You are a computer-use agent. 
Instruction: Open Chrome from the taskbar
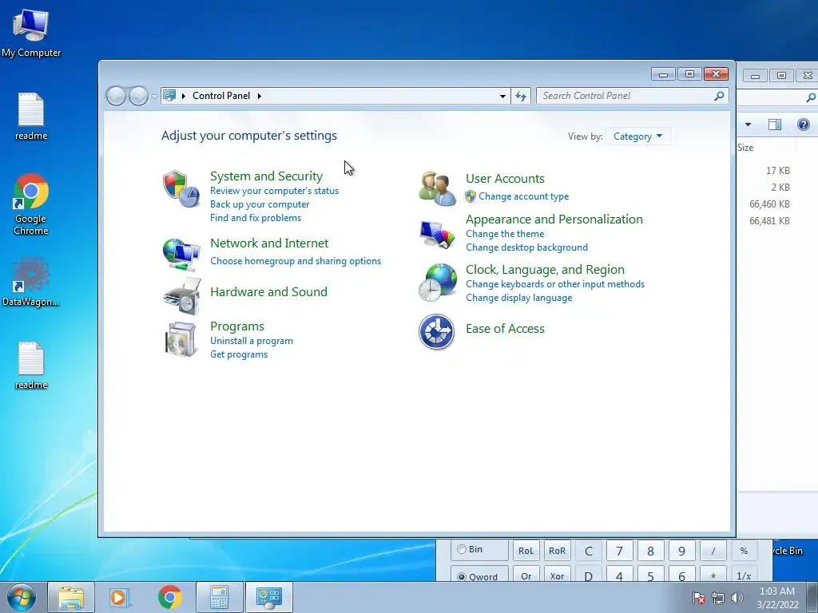pos(169,597)
